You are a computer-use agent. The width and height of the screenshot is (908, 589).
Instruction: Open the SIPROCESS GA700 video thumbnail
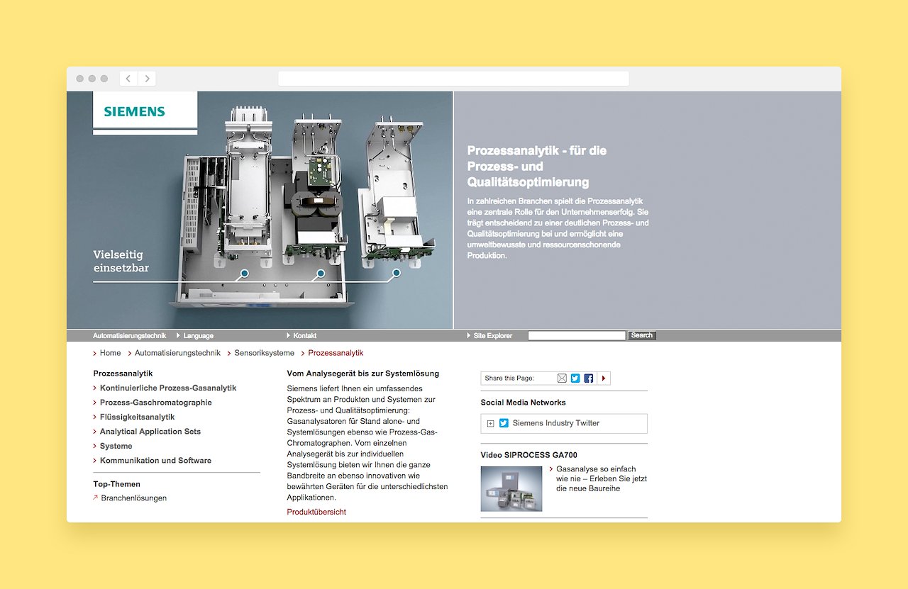[511, 488]
